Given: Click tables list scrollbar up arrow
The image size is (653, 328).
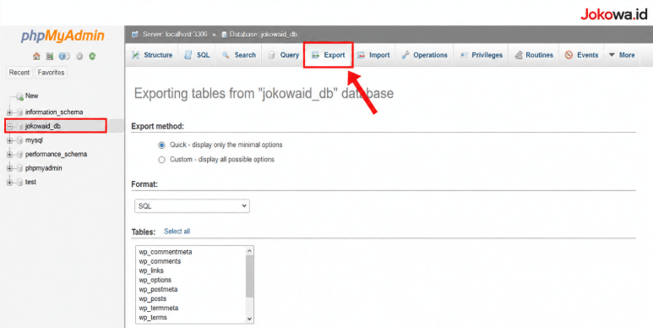Looking at the screenshot, I should 249,251.
